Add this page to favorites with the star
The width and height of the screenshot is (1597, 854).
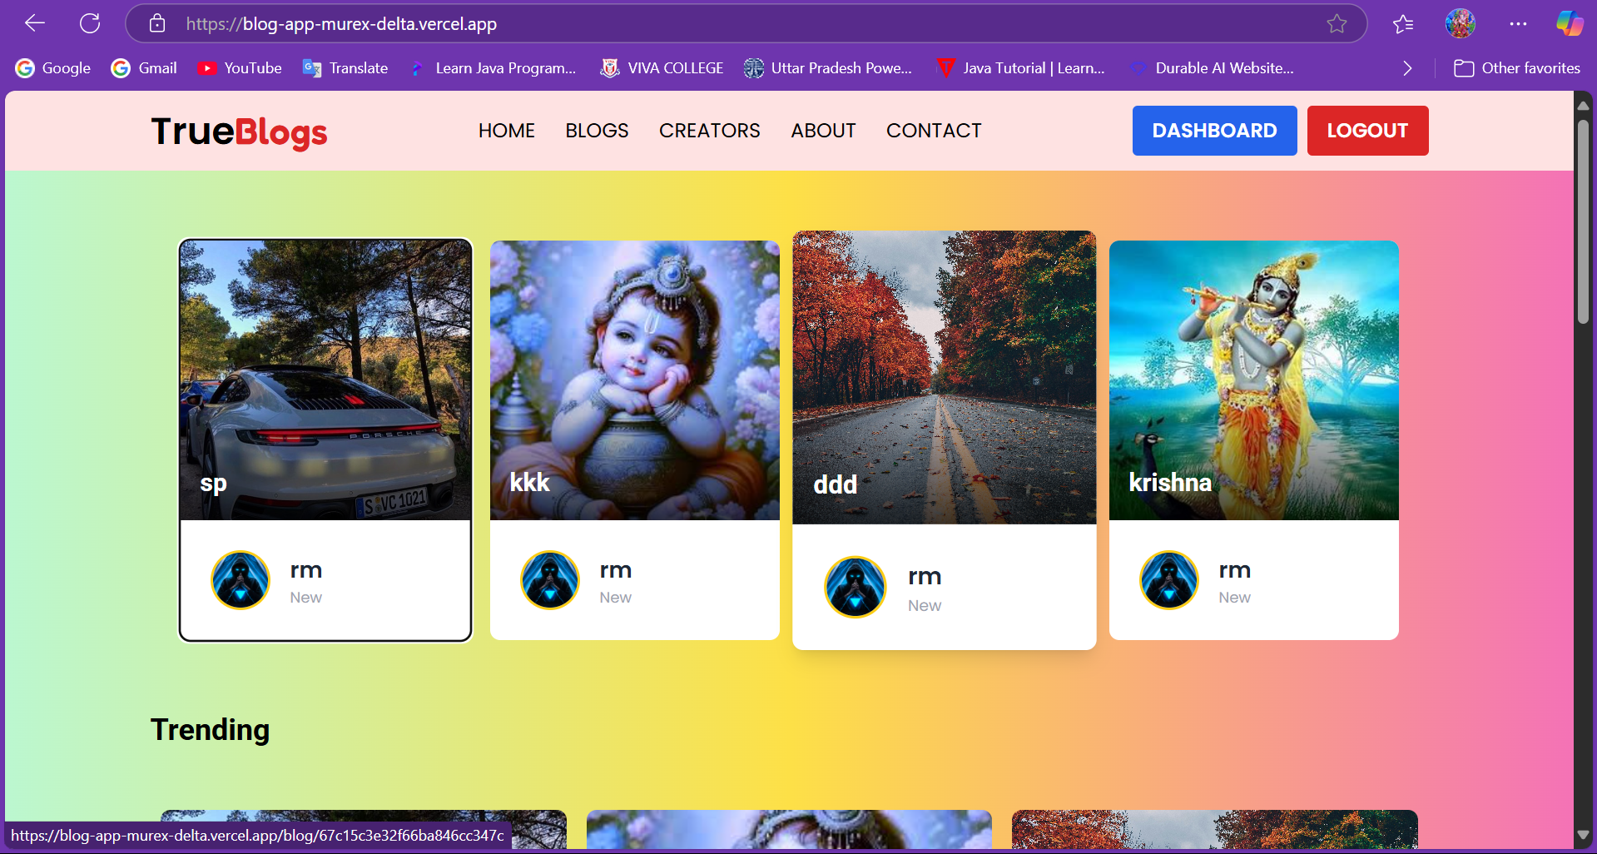pos(1337,23)
